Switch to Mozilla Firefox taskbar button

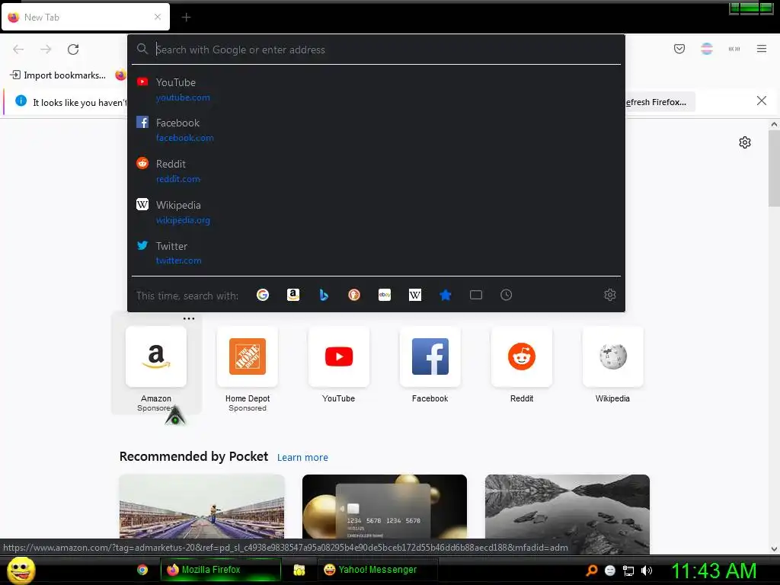(x=220, y=570)
